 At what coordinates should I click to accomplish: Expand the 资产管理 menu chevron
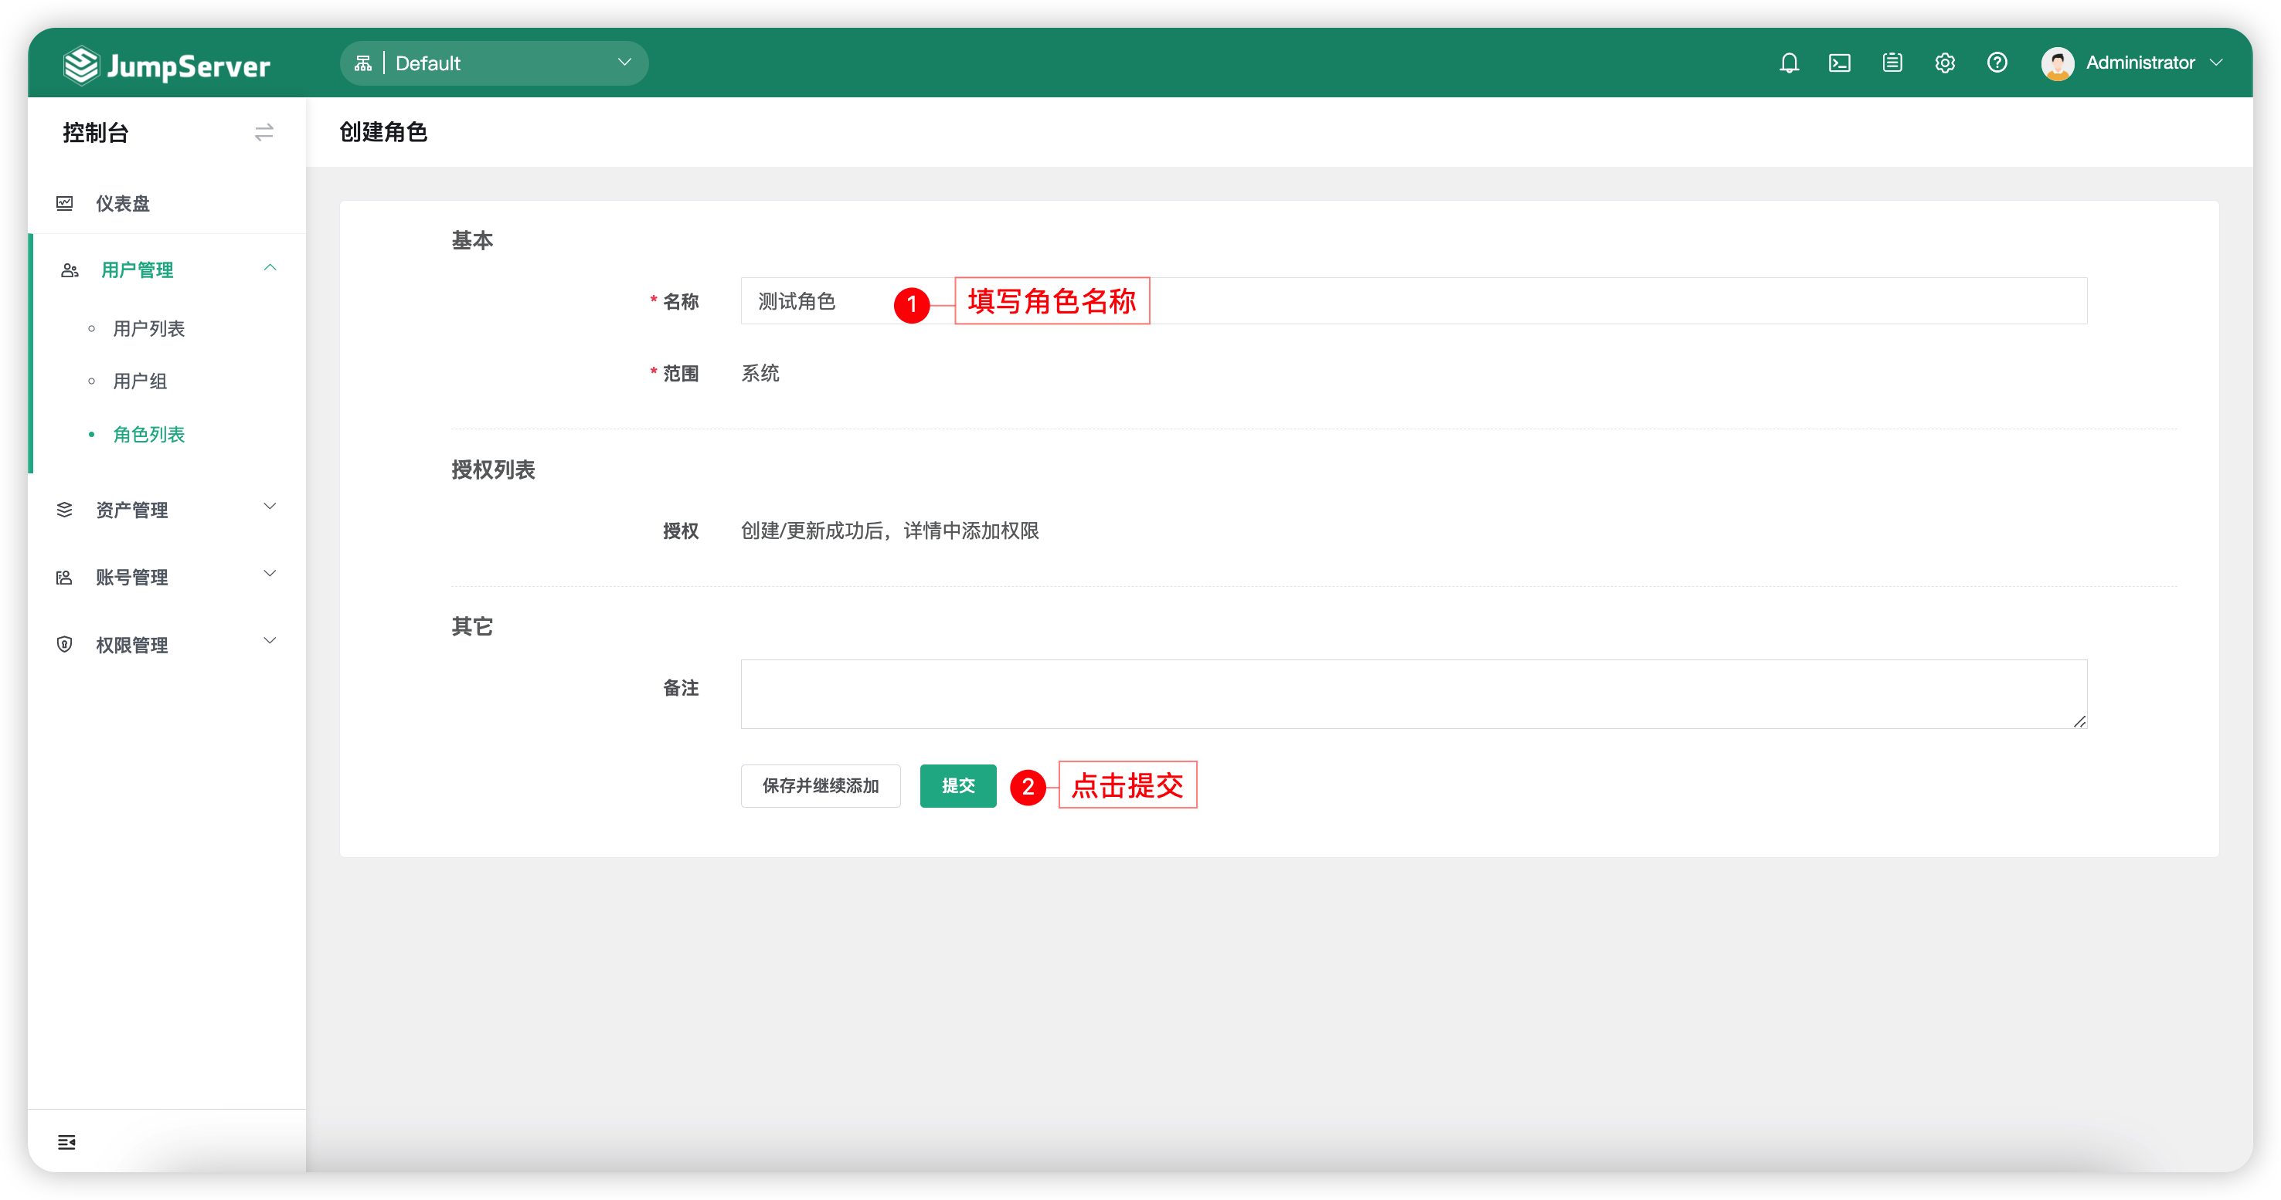pyautogui.click(x=270, y=507)
